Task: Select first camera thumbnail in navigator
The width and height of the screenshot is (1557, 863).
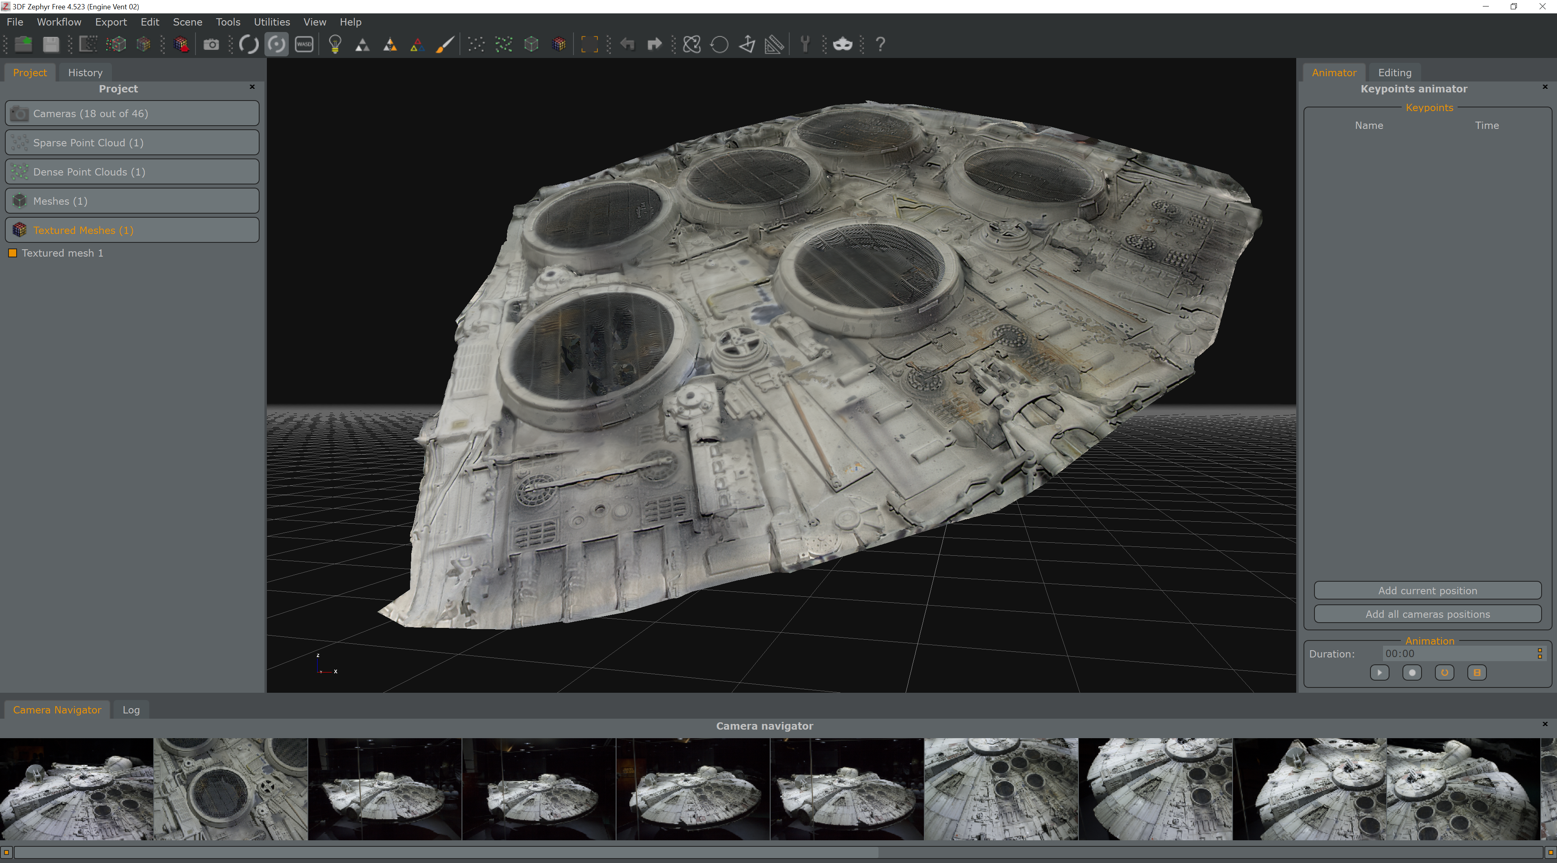Action: [x=77, y=789]
